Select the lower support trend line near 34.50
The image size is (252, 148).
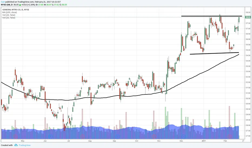214,53
